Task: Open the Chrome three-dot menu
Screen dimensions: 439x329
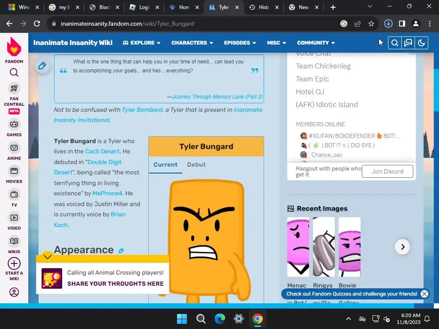Action: click(430, 24)
